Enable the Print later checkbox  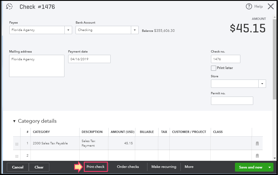[x=213, y=68]
